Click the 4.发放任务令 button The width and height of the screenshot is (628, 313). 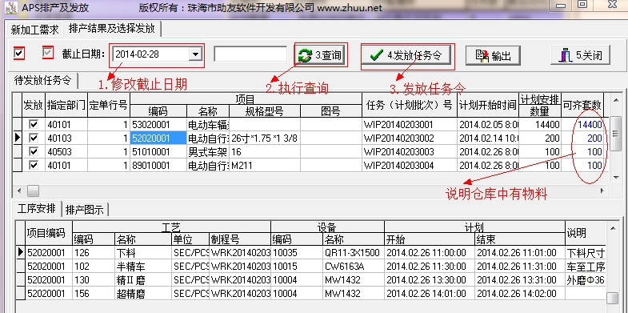click(407, 56)
